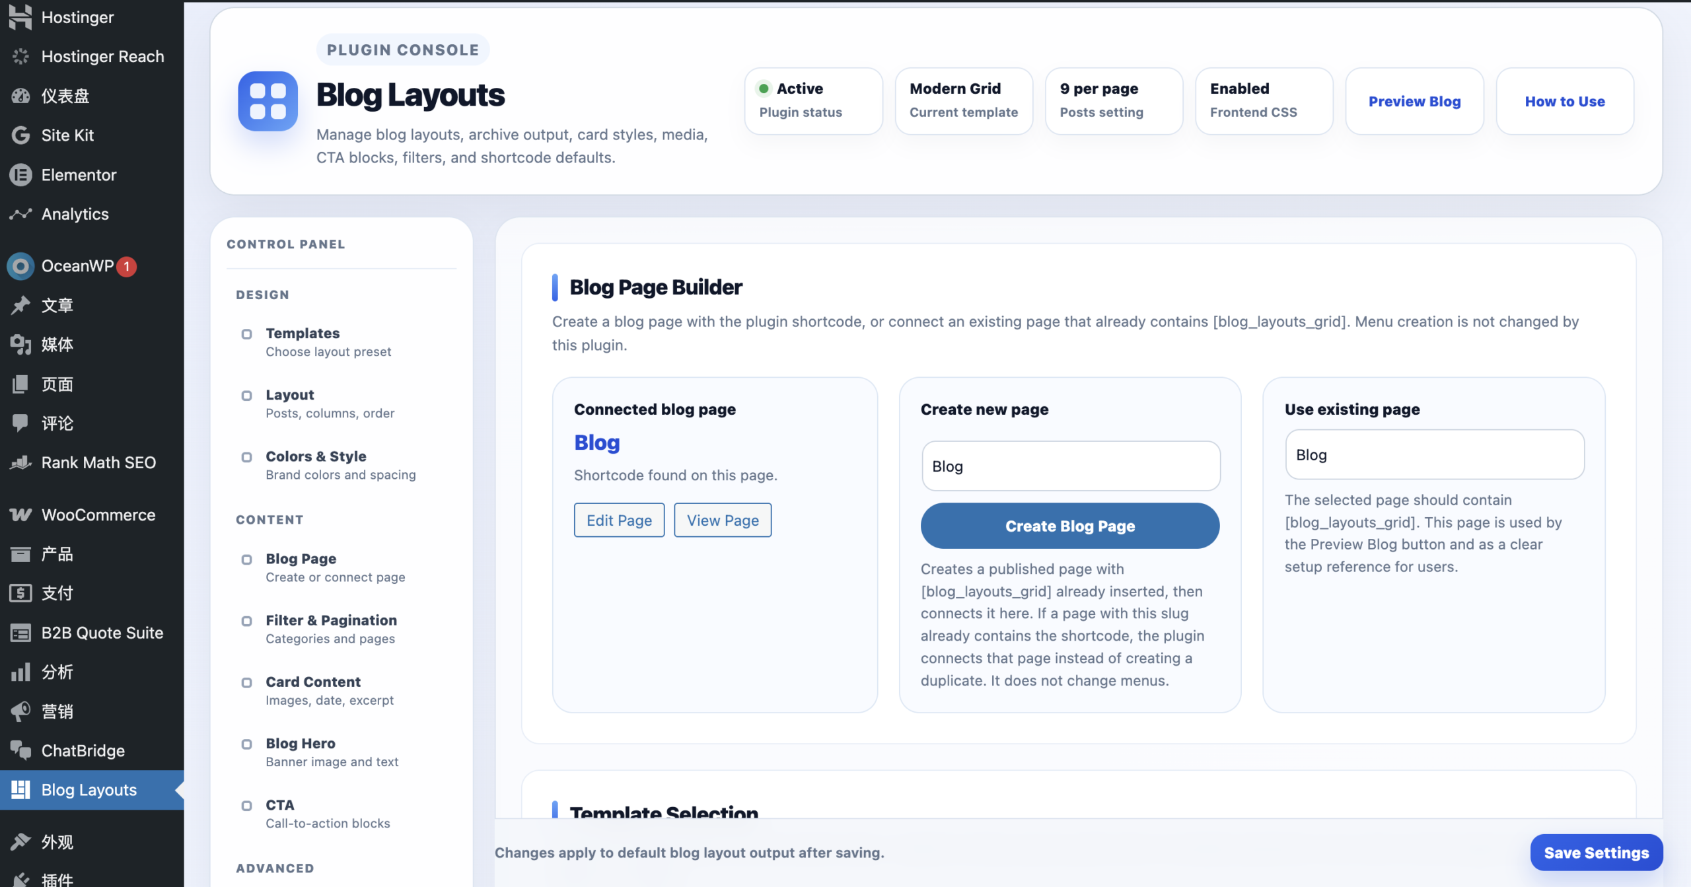The height and width of the screenshot is (887, 1691).
Task: Click the Elementor E icon
Action: coord(20,175)
